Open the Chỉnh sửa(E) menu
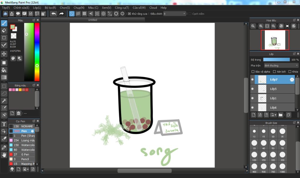This screenshot has width=300, height=178. 21,8
